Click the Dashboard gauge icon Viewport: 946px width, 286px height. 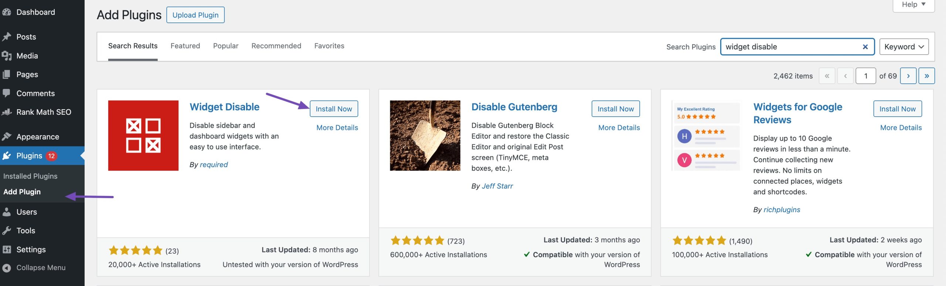pyautogui.click(x=6, y=12)
